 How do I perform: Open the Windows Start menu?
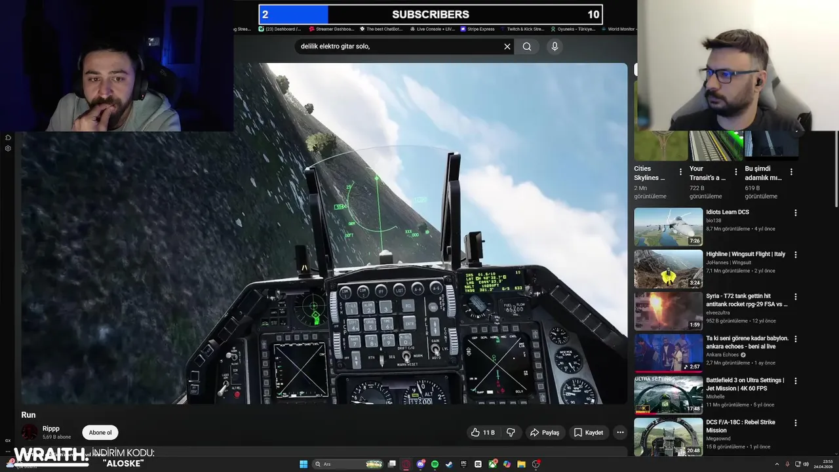(x=303, y=464)
